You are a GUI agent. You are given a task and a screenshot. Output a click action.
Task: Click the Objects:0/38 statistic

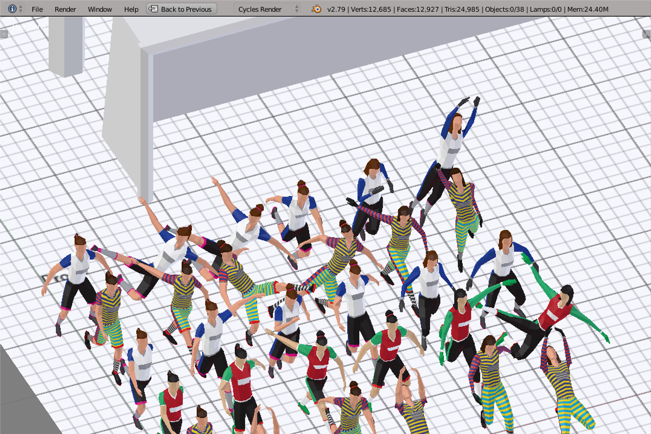point(505,9)
